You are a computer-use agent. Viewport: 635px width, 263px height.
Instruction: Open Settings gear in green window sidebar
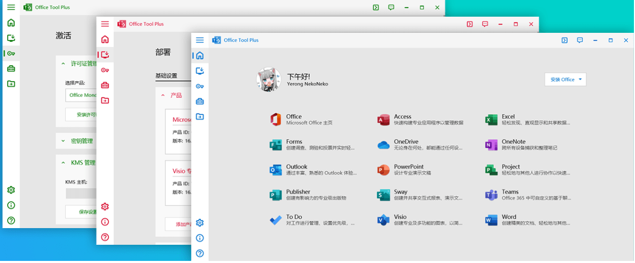click(11, 190)
